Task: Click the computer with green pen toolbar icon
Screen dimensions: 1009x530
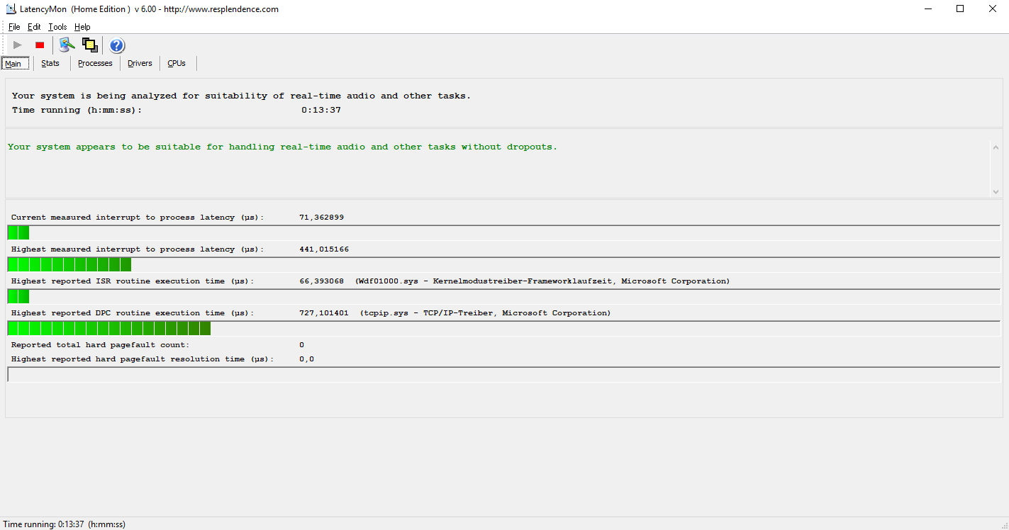Action: 67,45
